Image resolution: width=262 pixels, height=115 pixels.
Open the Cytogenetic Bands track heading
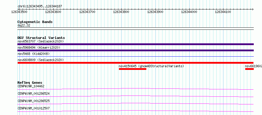coord(35,22)
